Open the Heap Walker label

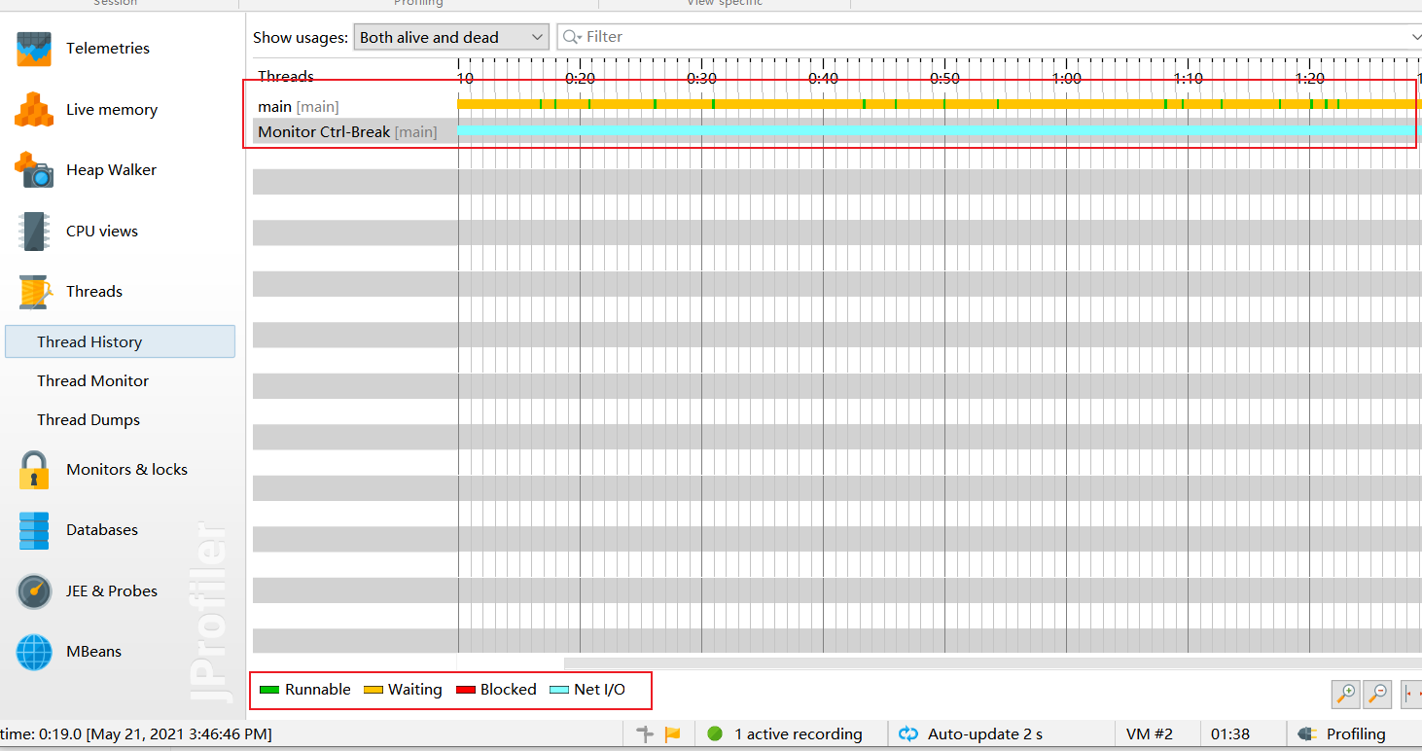pyautogui.click(x=111, y=170)
